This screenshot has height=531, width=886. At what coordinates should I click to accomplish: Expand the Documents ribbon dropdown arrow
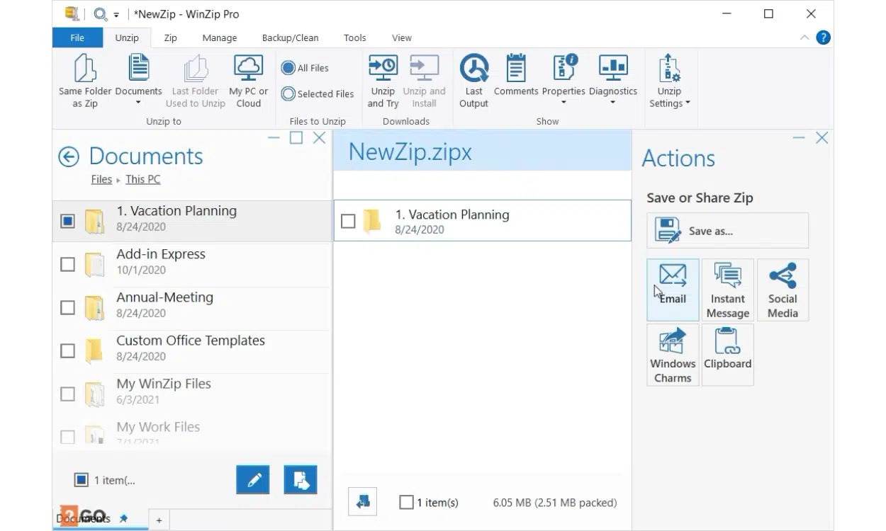(138, 103)
